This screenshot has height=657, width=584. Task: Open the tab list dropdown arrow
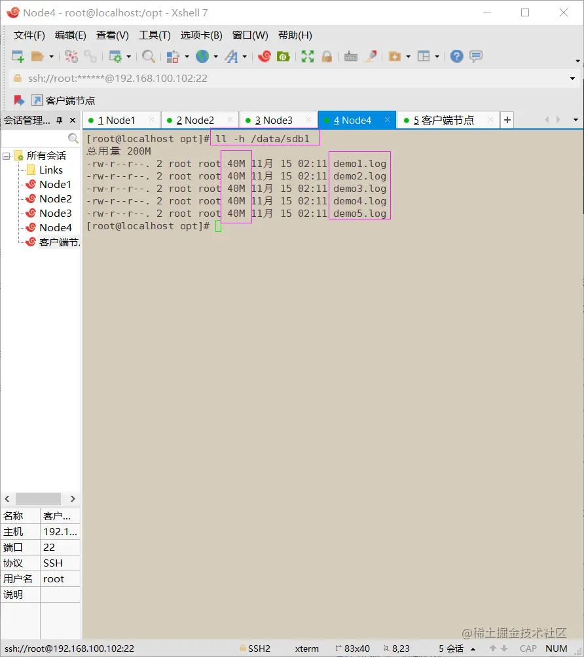click(x=575, y=121)
